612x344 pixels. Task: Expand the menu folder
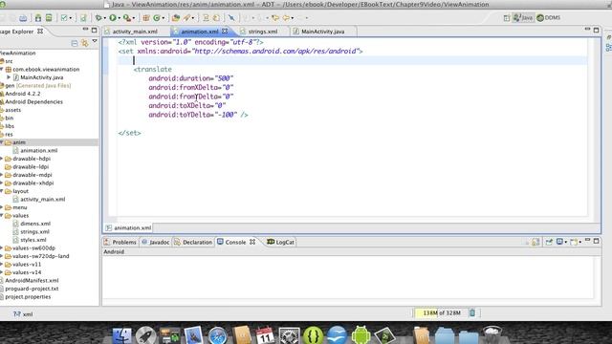[2, 207]
